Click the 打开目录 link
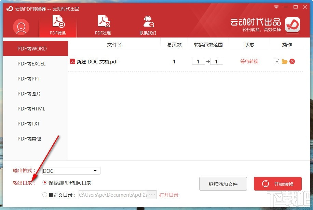The height and width of the screenshot is (210, 313). [x=169, y=195]
